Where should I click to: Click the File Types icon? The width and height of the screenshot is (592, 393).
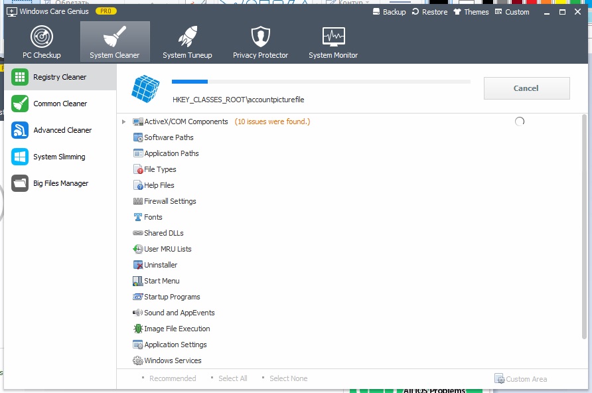tap(138, 169)
